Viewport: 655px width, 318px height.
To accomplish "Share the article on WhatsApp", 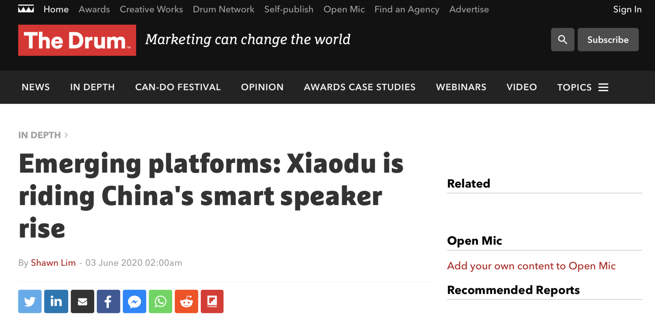I will click(160, 301).
